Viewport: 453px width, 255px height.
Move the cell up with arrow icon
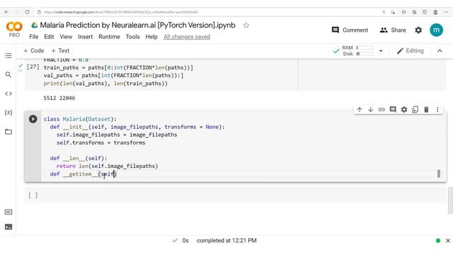point(360,110)
